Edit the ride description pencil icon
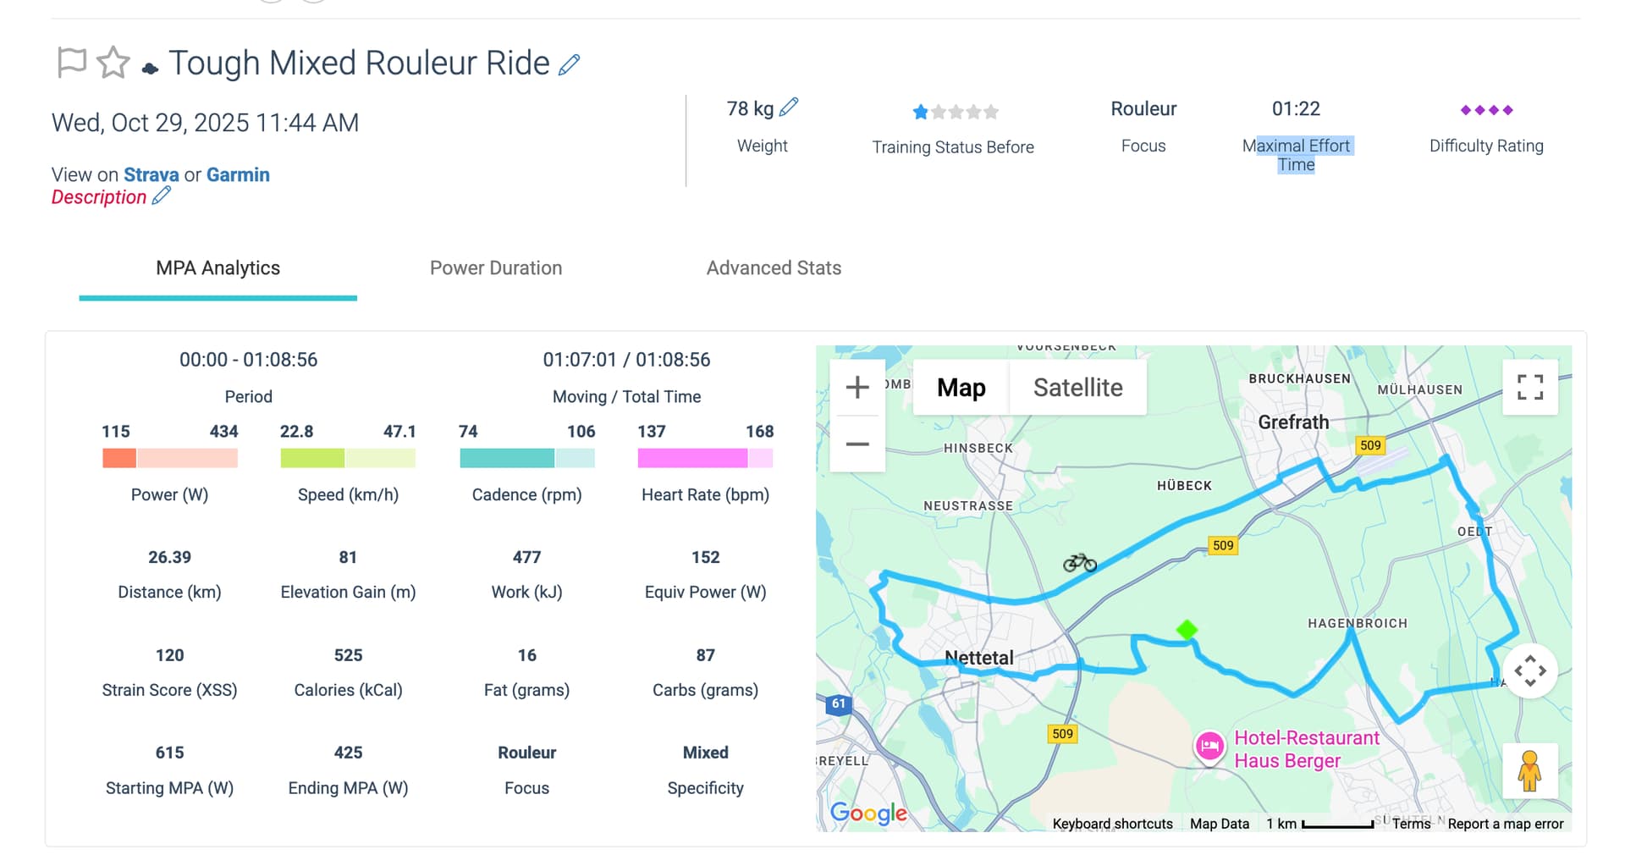Viewport: 1625px width, 855px height. [162, 196]
